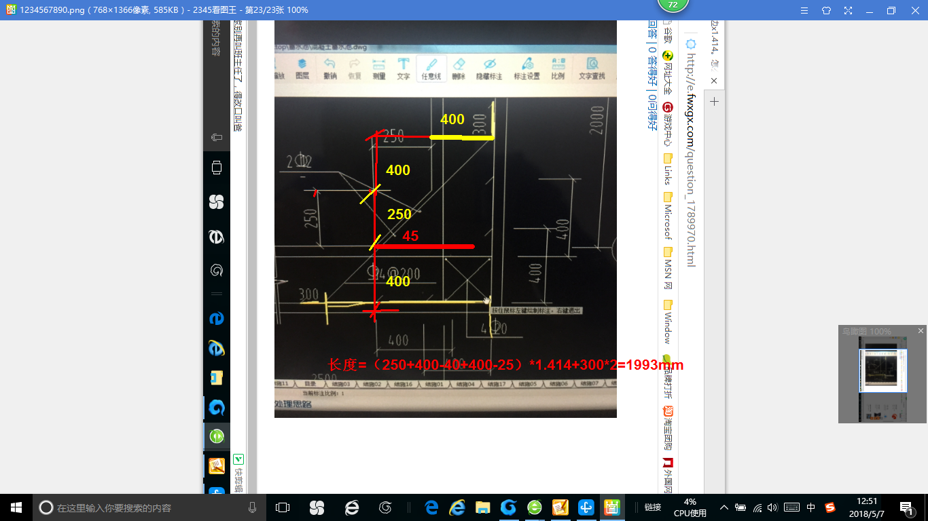928x521 pixels.
Task: Open the volume speaker tray icon
Action: (772, 507)
